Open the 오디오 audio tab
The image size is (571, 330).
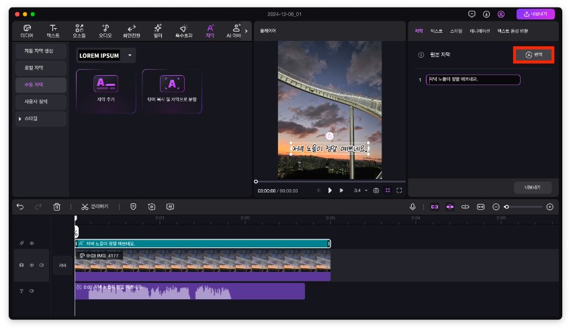[105, 32]
